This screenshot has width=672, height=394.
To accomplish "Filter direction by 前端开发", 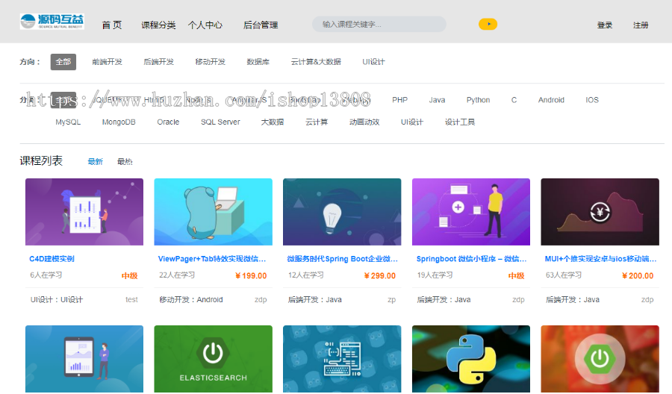I will pos(107,62).
